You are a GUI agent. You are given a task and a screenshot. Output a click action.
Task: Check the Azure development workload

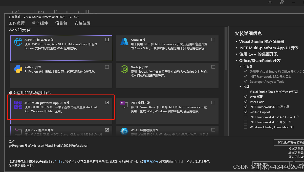pos(213,40)
